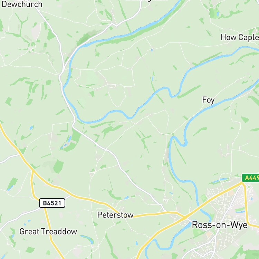
Task: Click the green sports pitch in Ross-on-Wye
Action: pos(204,198)
